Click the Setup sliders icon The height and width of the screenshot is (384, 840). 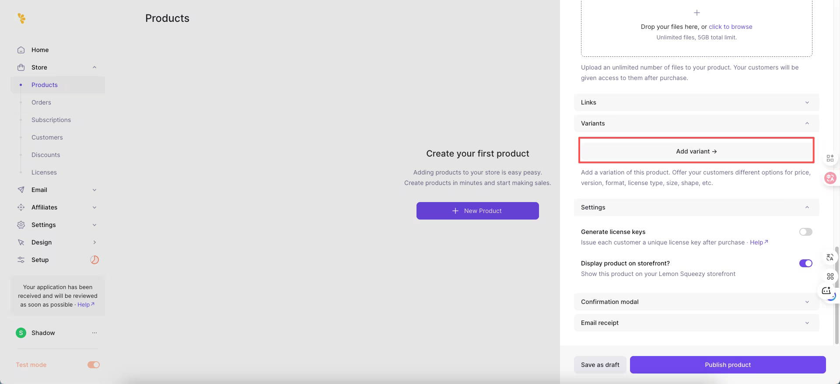21,260
